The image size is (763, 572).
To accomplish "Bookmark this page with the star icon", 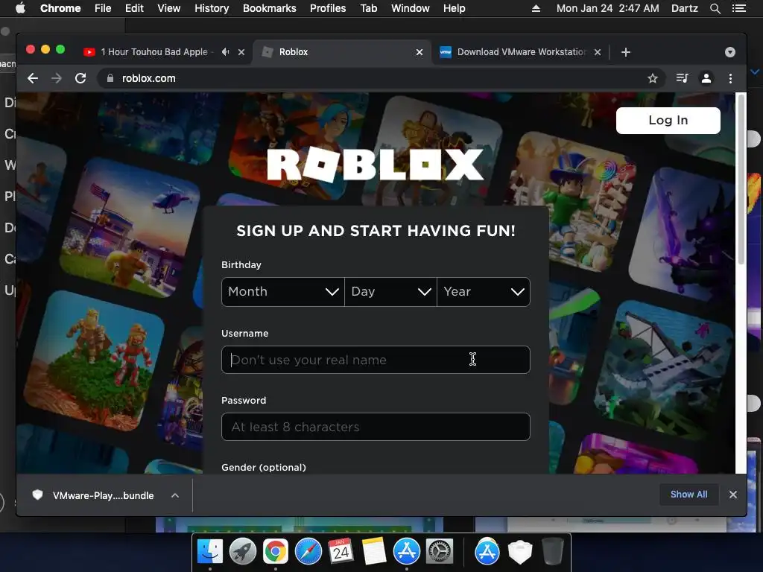I will 653,78.
